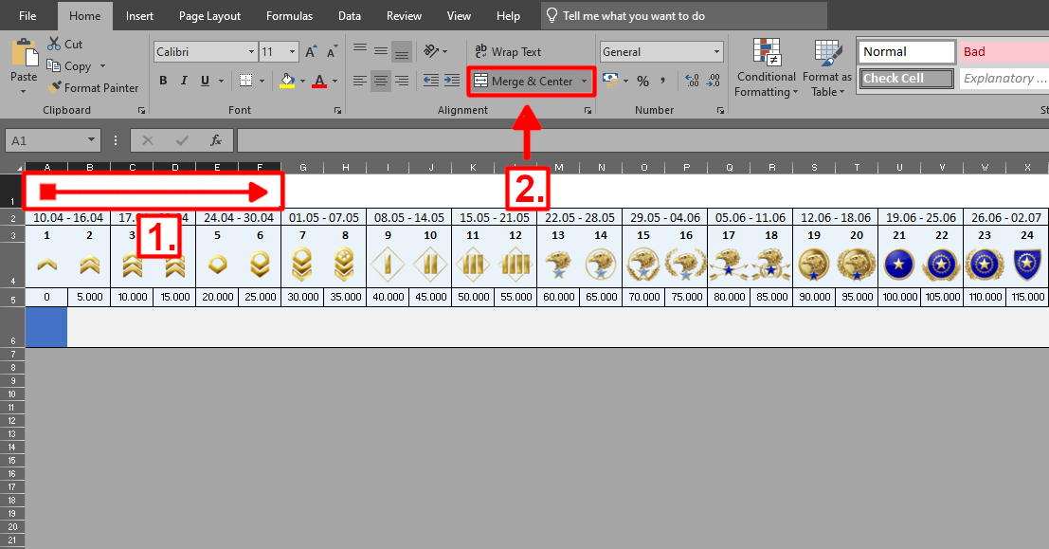The width and height of the screenshot is (1049, 549).
Task: Click the Copy command
Action: coord(69,65)
